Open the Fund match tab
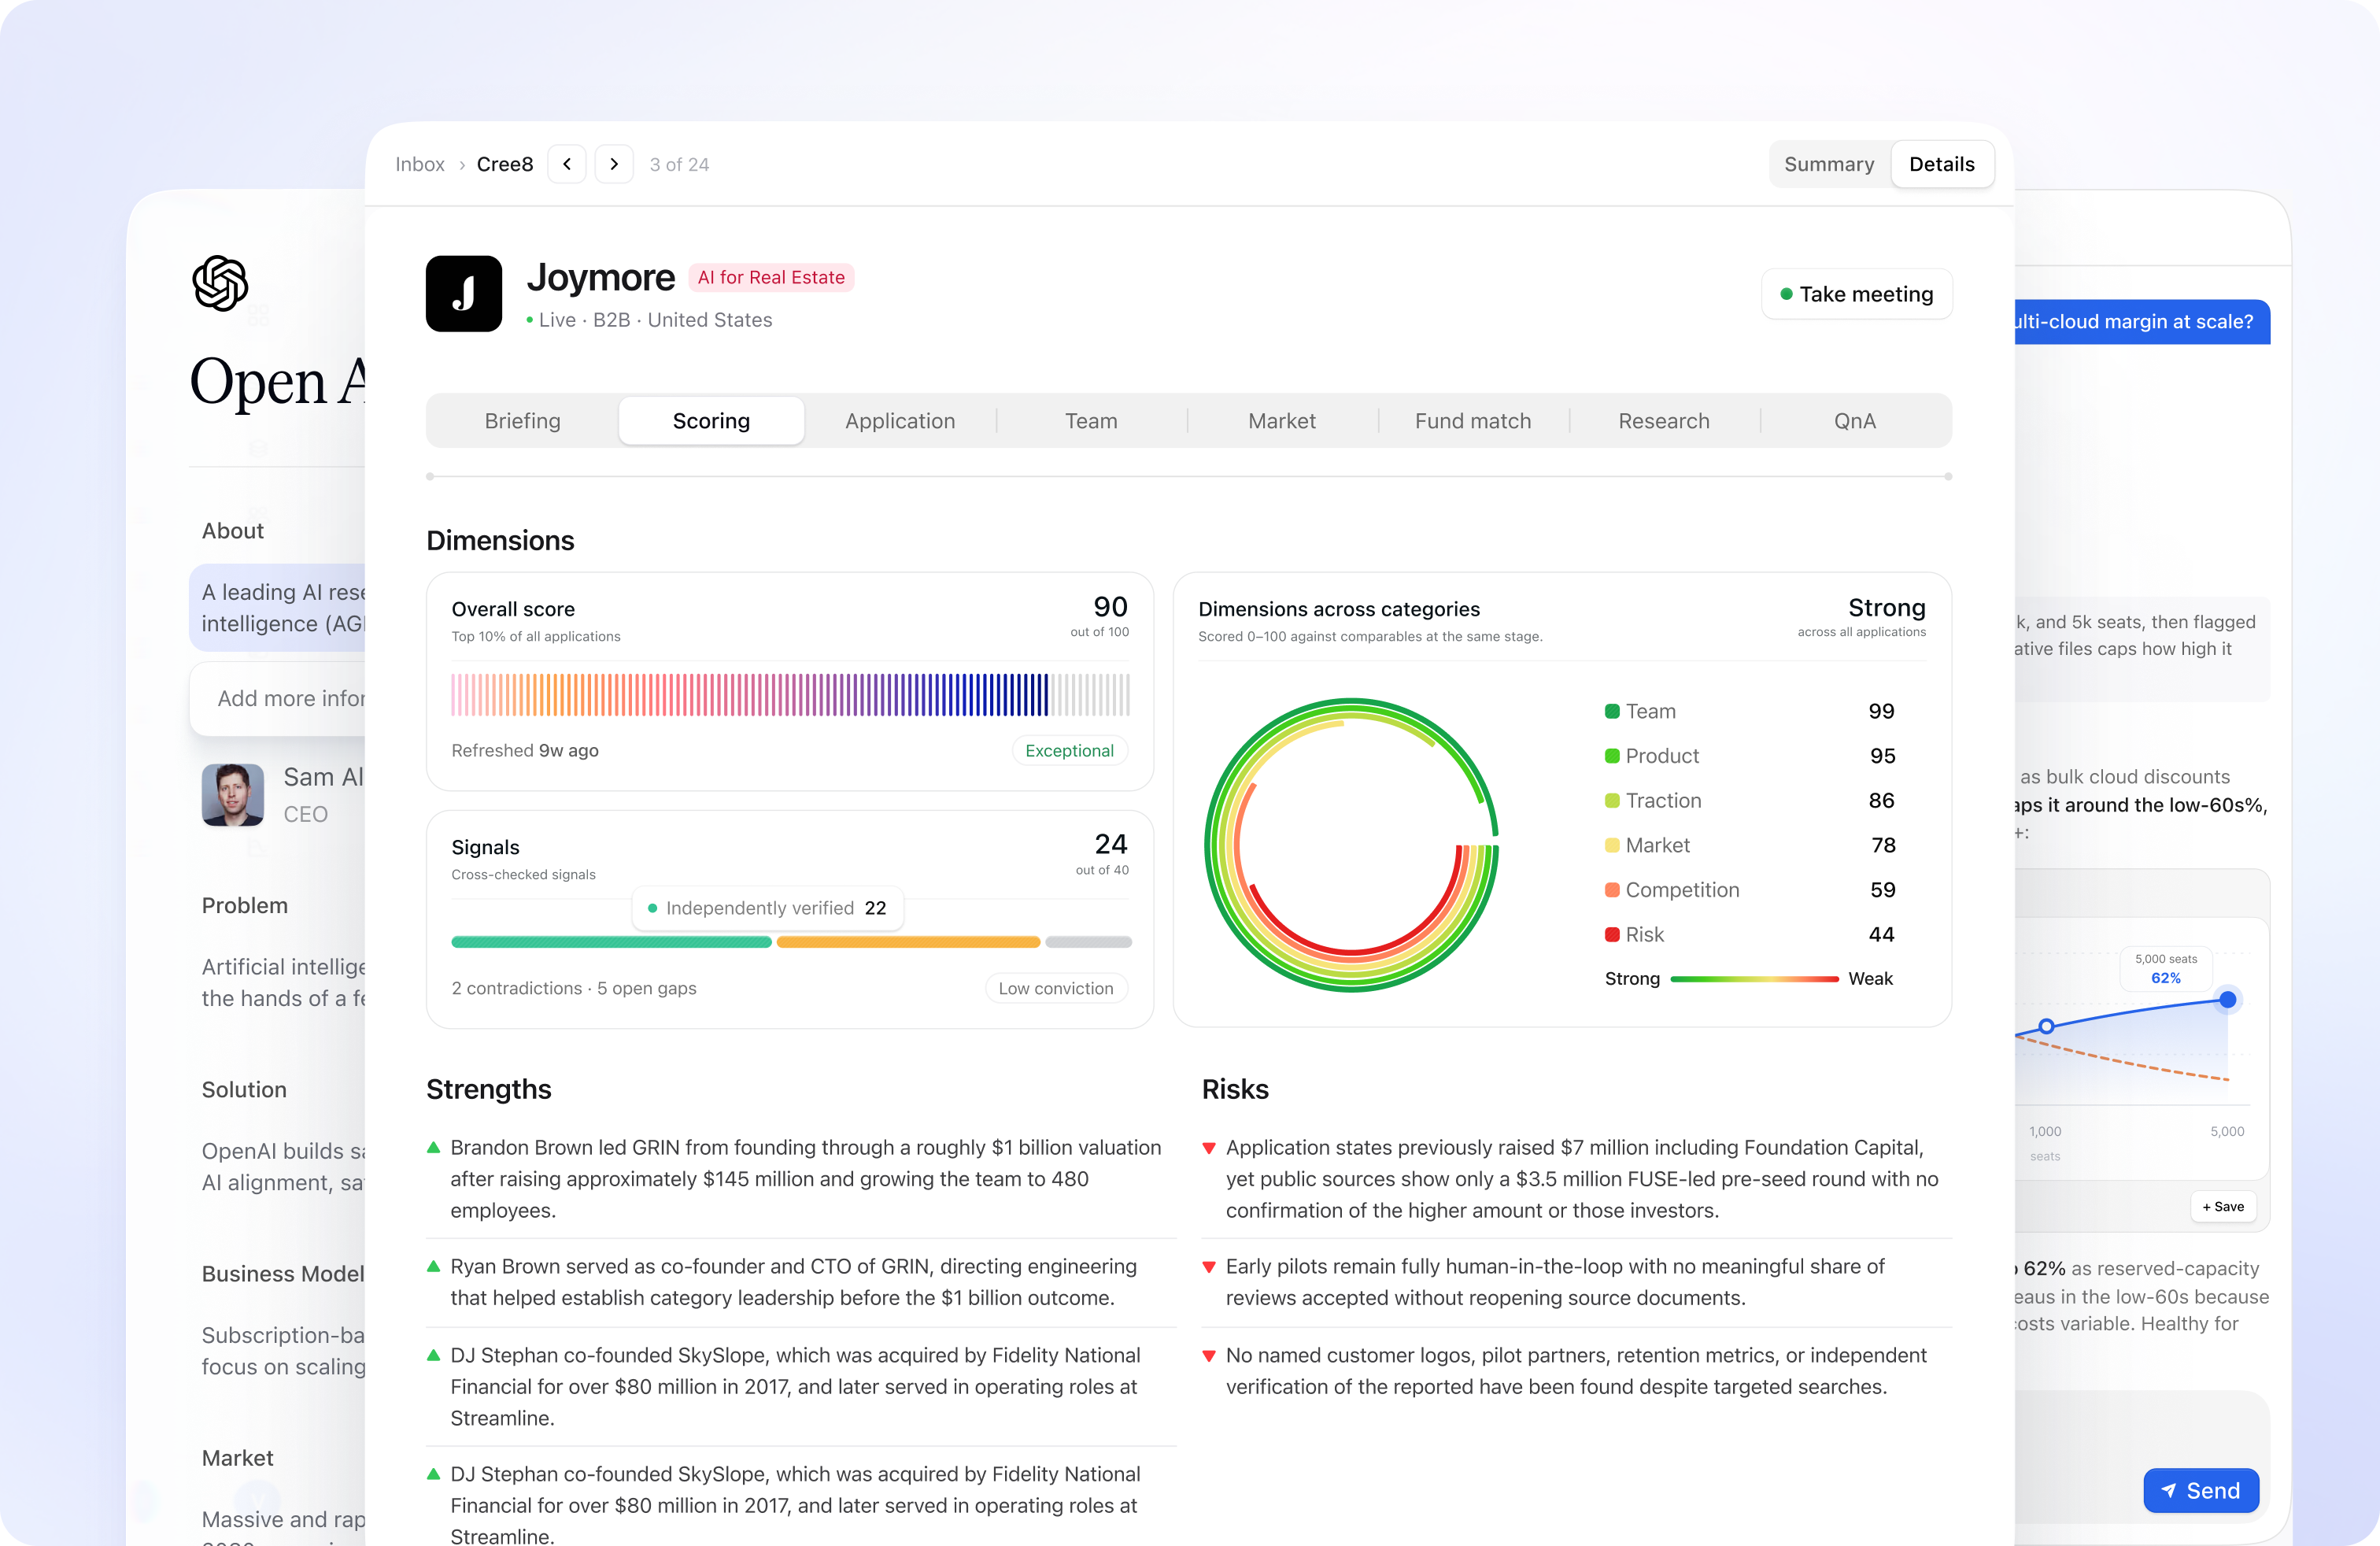 click(x=1473, y=421)
